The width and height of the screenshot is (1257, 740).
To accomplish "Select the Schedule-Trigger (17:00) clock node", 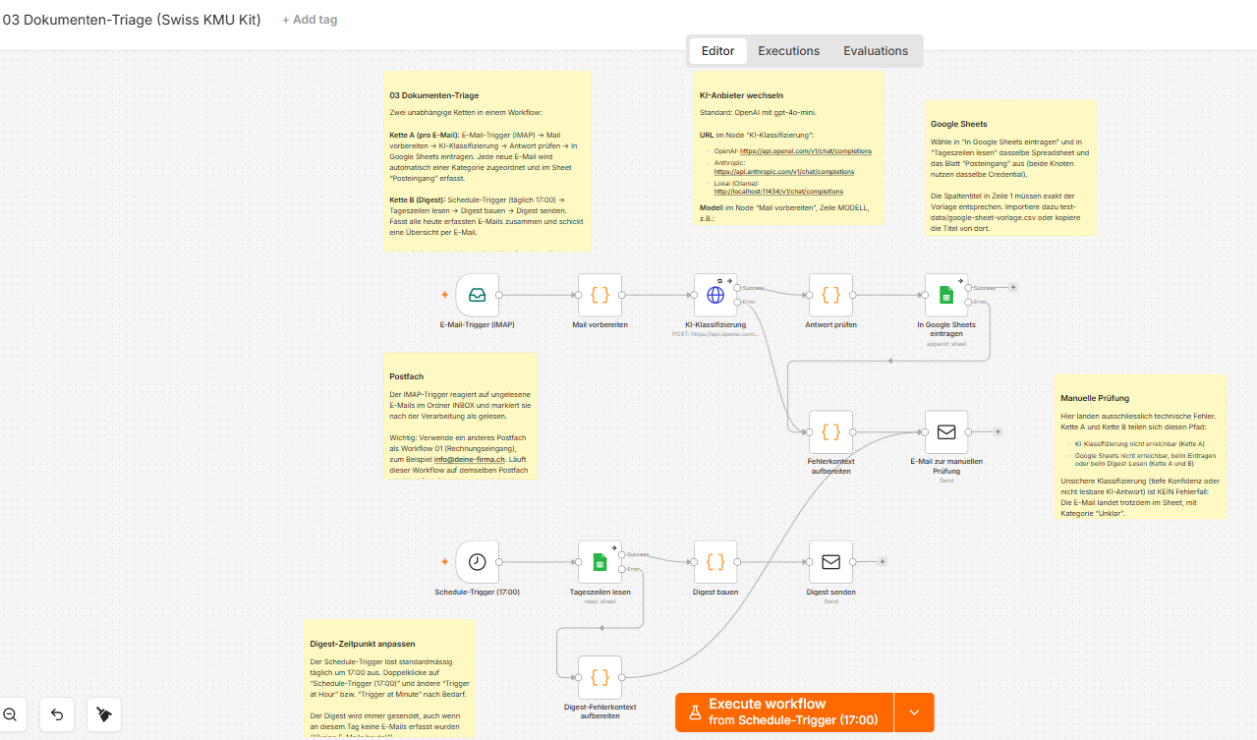I will (477, 562).
